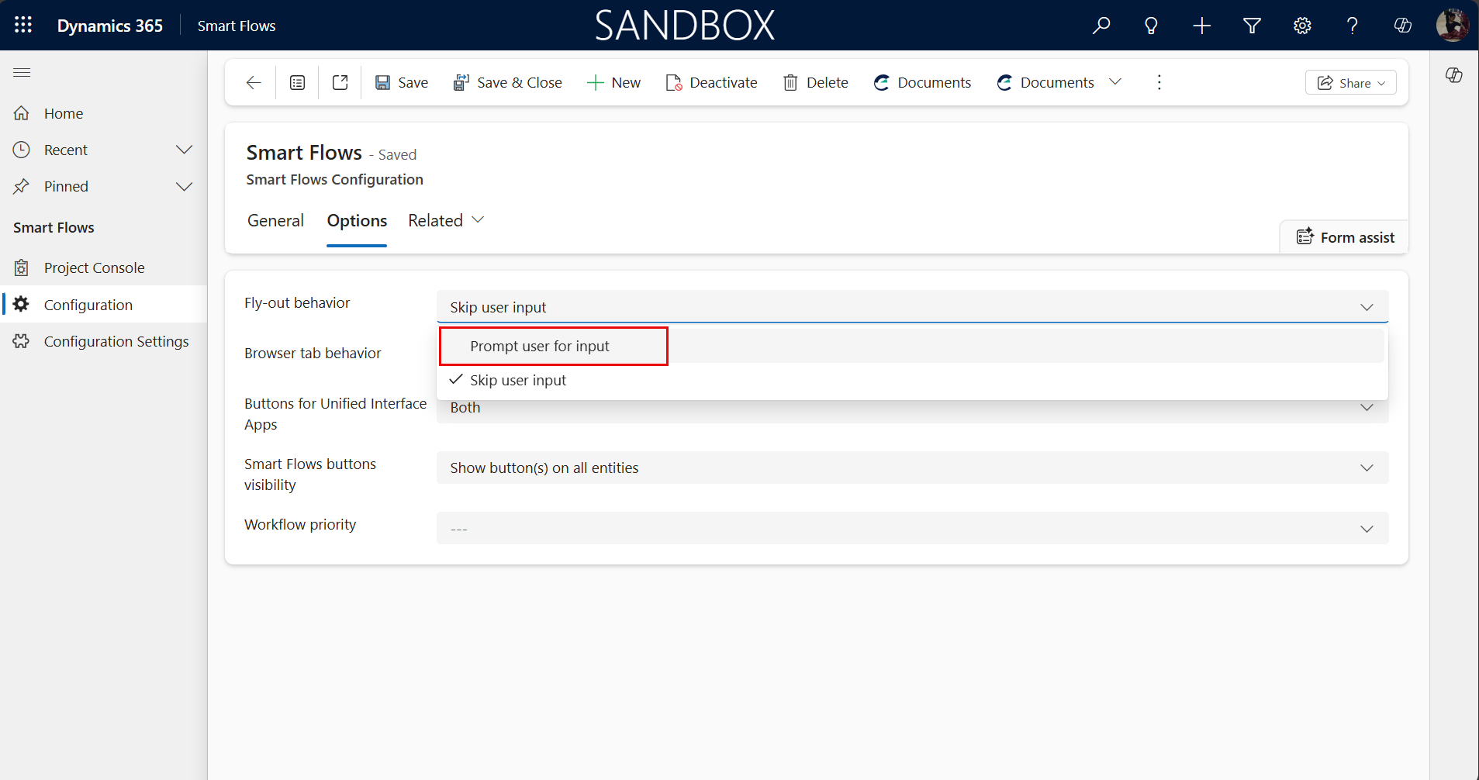Open Configuration in sidebar
Viewport: 1479px width, 780px height.
click(x=103, y=304)
